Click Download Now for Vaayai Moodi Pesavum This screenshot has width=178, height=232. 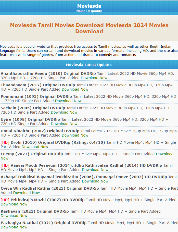coord(95,170)
